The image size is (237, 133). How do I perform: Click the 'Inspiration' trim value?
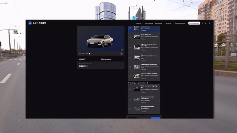(82, 60)
